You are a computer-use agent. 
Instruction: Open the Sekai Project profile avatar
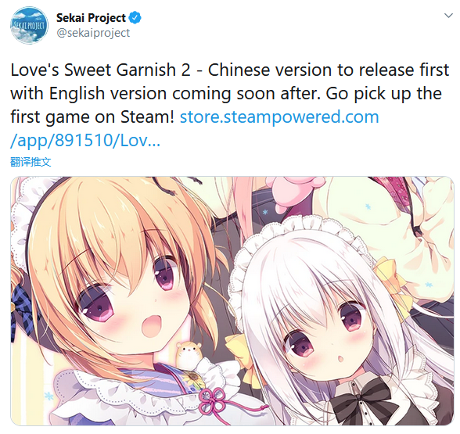pyautogui.click(x=29, y=25)
